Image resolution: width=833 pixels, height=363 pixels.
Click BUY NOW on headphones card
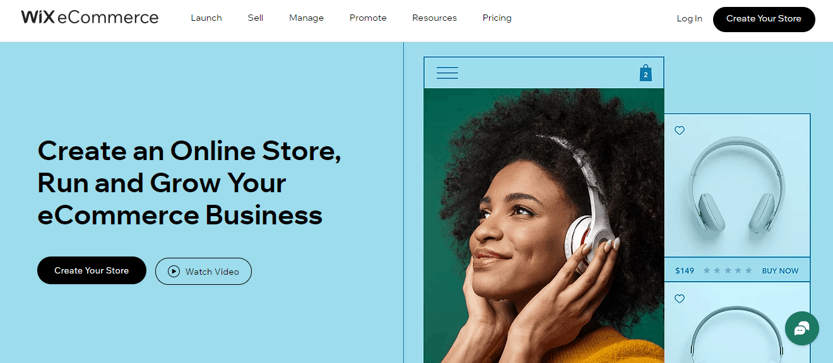click(781, 270)
